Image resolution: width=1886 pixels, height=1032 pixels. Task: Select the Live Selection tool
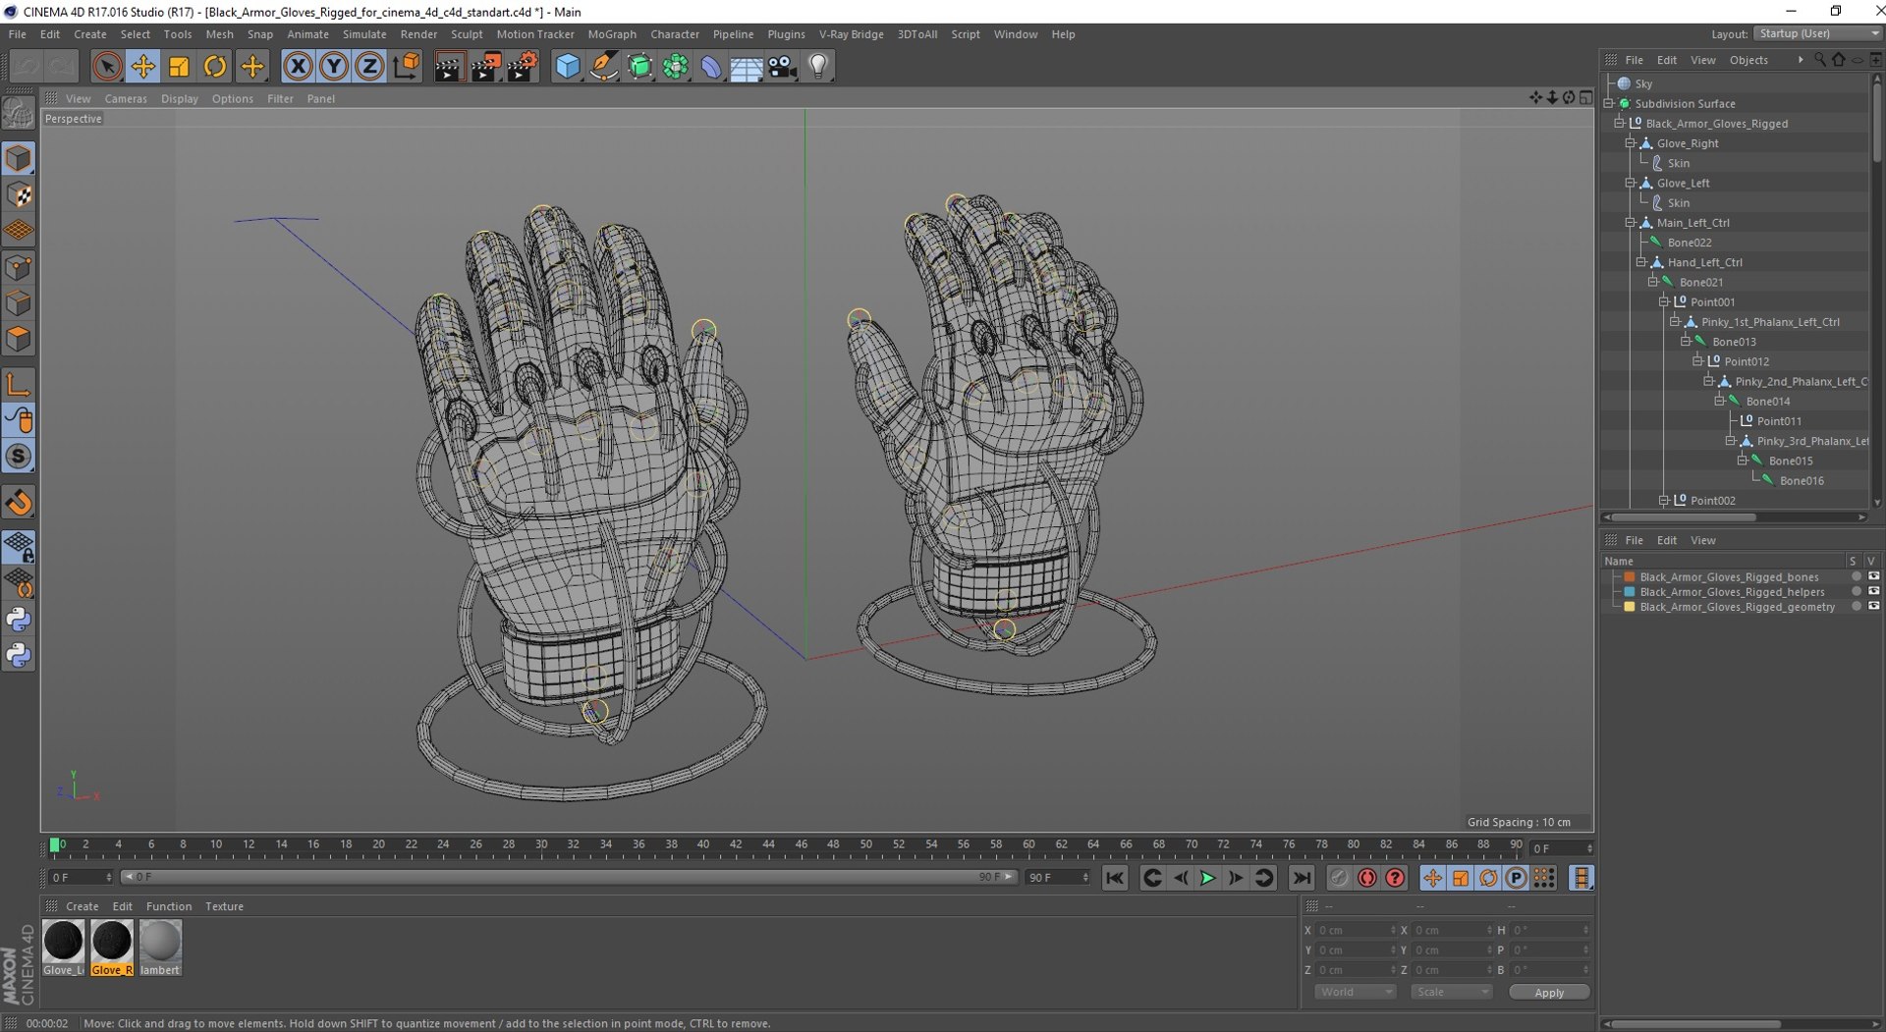coord(107,67)
